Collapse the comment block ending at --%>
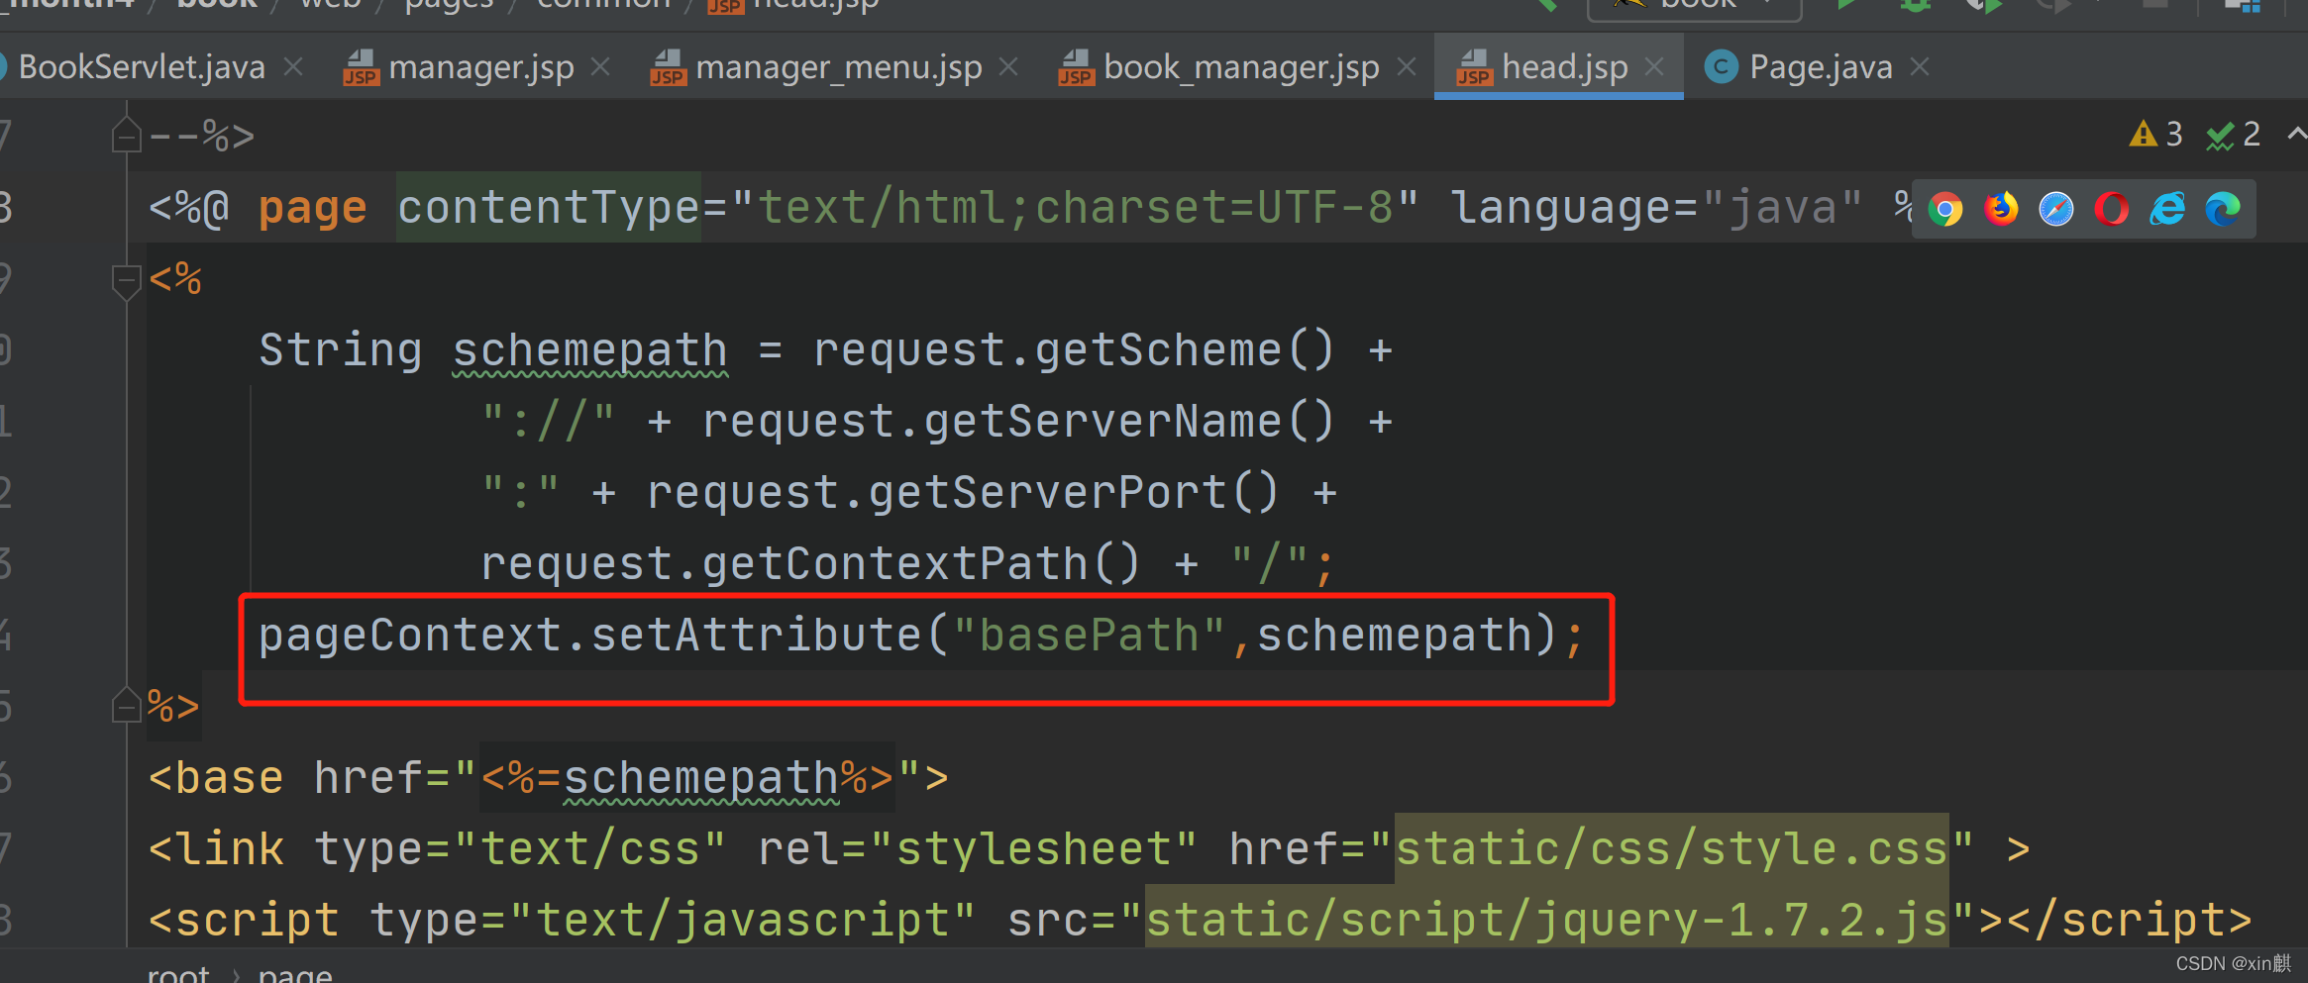Screen dimensions: 2308x983 tap(126, 135)
